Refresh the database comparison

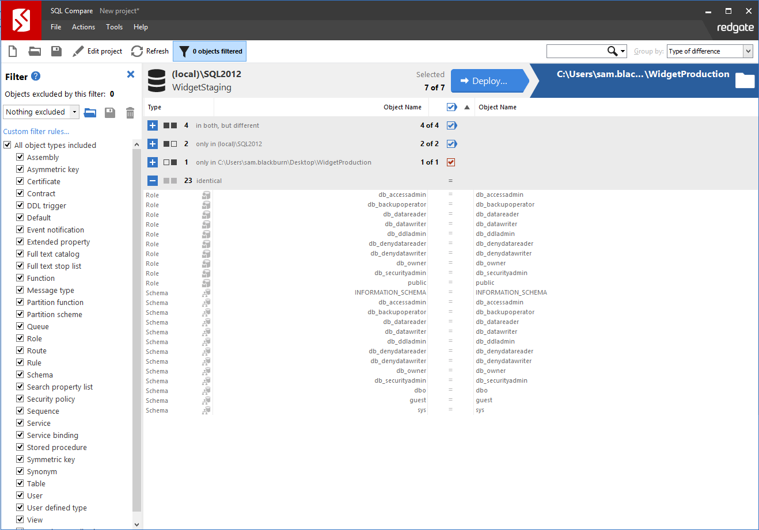(149, 51)
